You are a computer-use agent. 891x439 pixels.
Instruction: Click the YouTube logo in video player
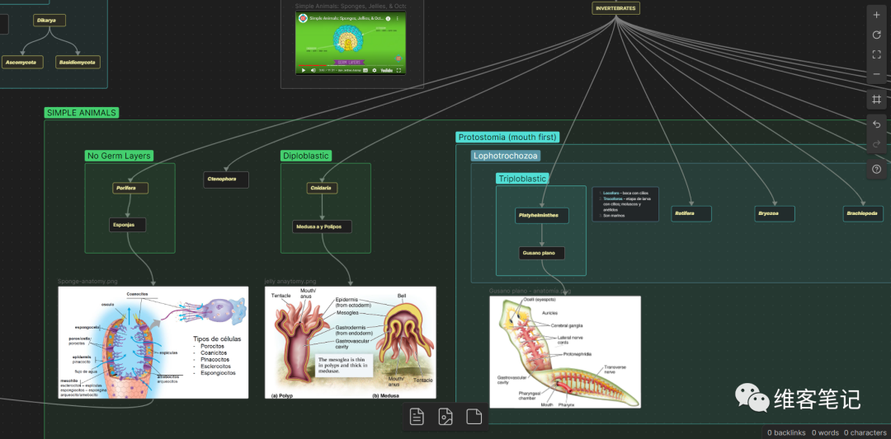click(x=386, y=70)
